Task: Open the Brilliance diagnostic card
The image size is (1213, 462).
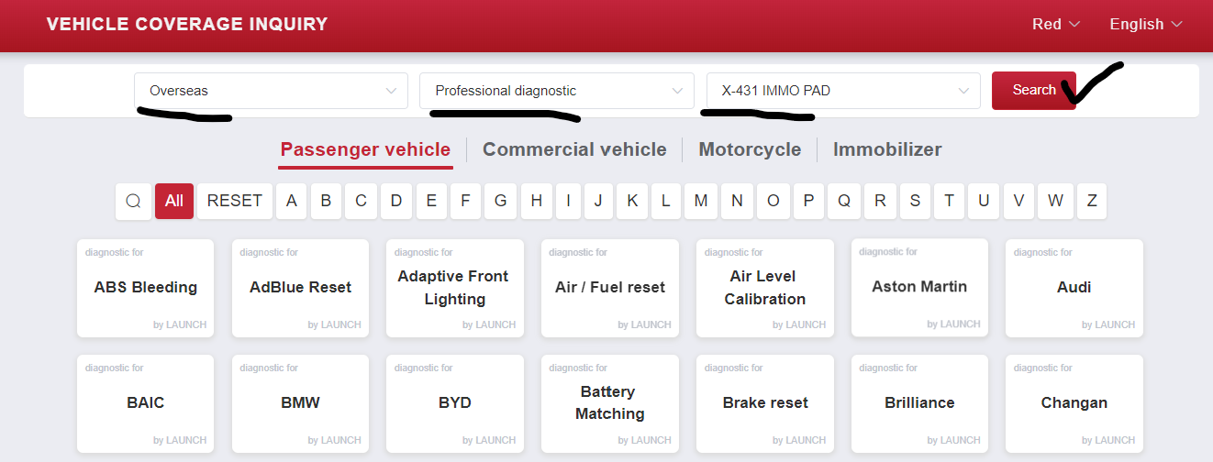Action: pos(919,403)
